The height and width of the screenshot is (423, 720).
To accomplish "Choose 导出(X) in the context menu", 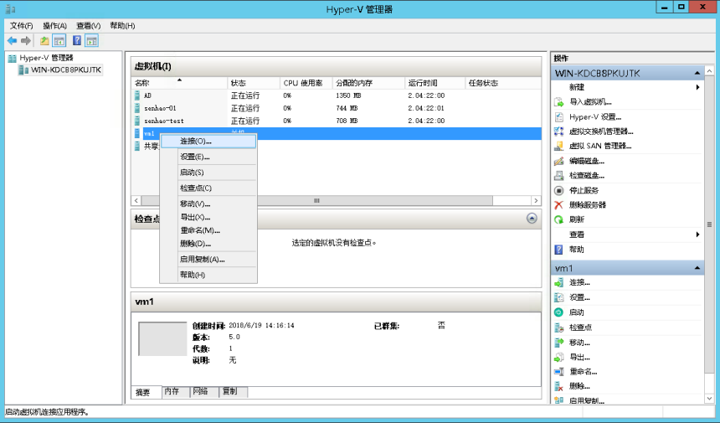I will pos(208,217).
